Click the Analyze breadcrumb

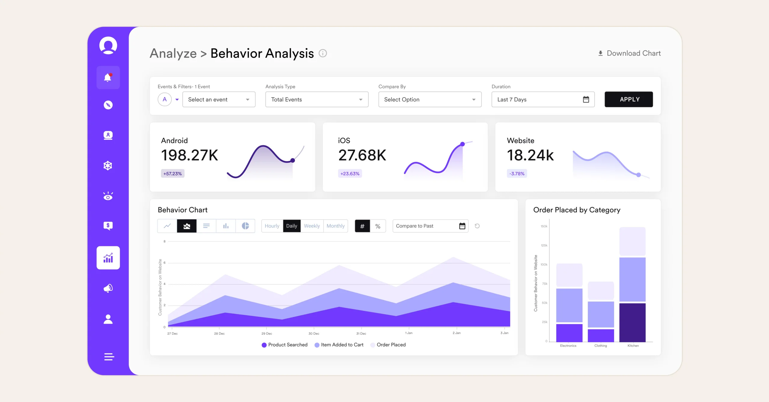[173, 53]
